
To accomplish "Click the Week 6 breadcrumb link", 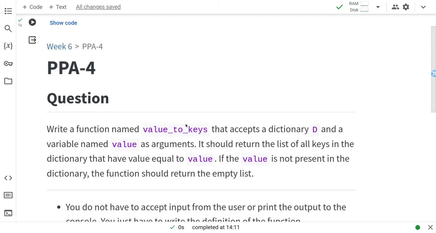I will click(x=59, y=47).
